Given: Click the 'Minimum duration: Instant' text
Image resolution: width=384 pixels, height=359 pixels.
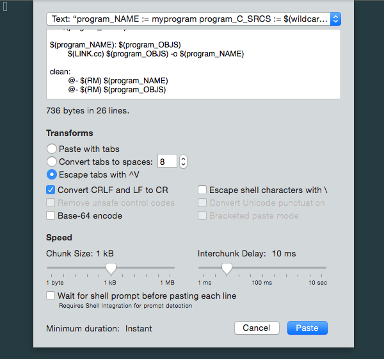Looking at the screenshot, I should pyautogui.click(x=99, y=328).
